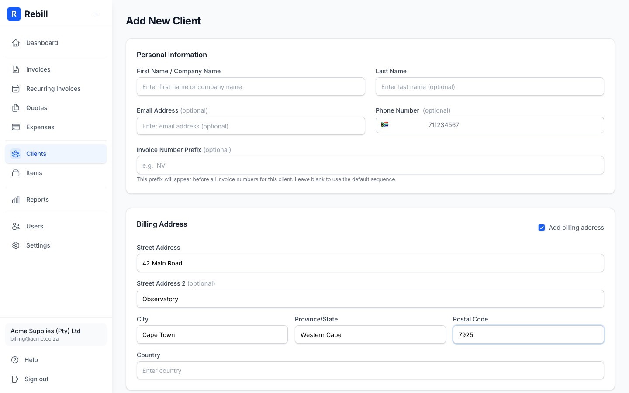This screenshot has width=629, height=393.
Task: Click Sign out at the bottom
Action: click(x=36, y=379)
